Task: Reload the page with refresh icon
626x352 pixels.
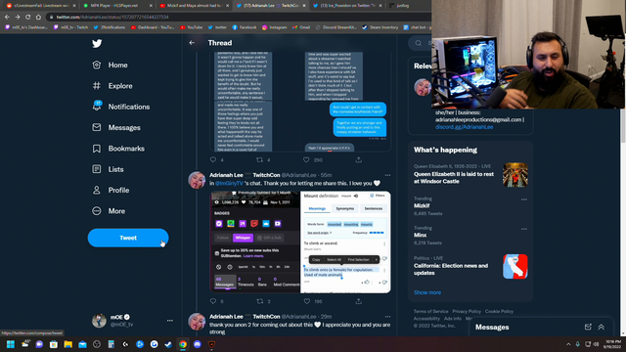Action: pyautogui.click(x=27, y=18)
